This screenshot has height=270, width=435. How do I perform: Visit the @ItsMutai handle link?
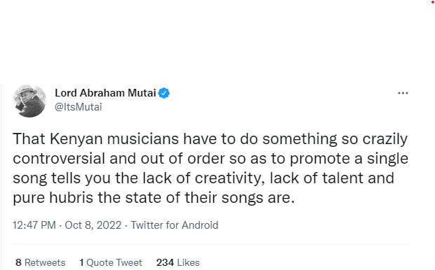click(x=79, y=107)
